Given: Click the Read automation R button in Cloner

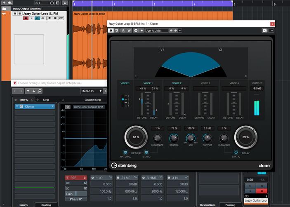Looking at the screenshot, I should pyautogui.click(x=123, y=31).
